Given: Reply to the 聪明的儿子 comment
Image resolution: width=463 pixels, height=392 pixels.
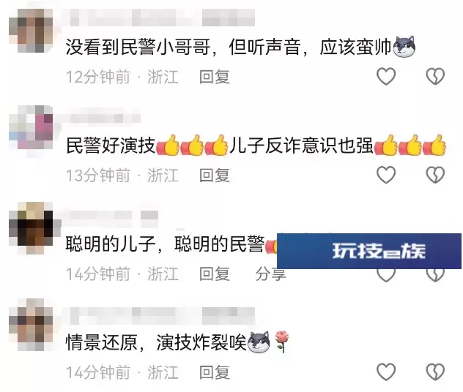Looking at the screenshot, I should pos(215,274).
